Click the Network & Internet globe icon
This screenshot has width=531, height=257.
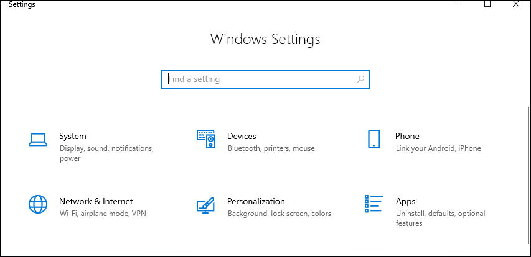tap(38, 204)
